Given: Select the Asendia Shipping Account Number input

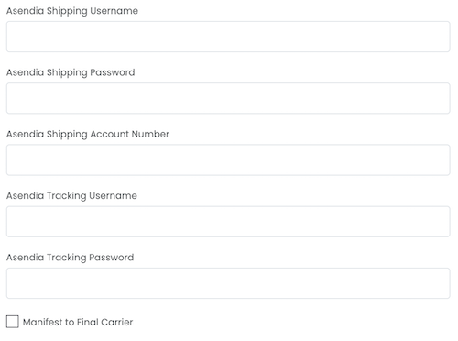Looking at the screenshot, I should [228, 160].
